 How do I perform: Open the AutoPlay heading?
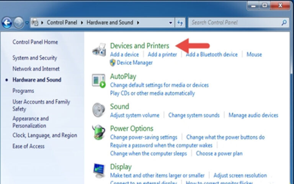click(x=123, y=77)
